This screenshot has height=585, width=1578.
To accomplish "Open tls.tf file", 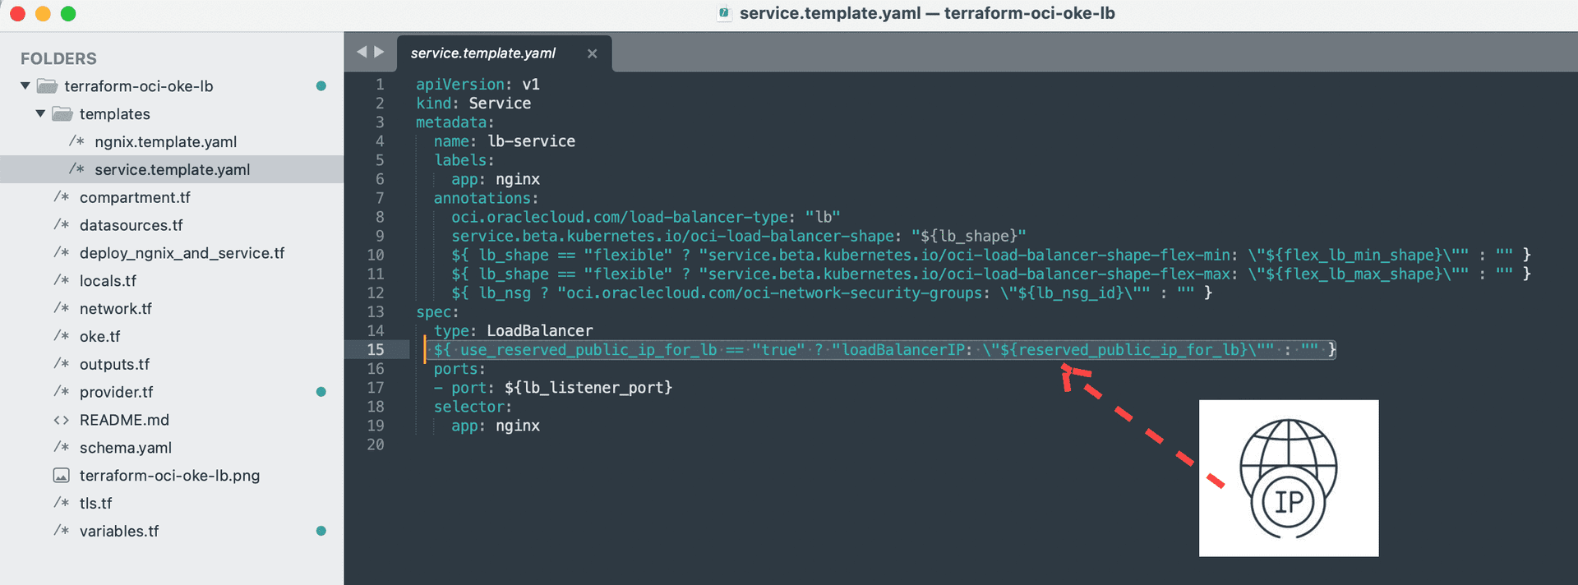I will click(95, 504).
